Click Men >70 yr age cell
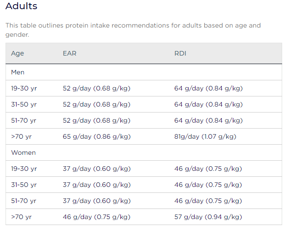This screenshot has height=231, width=290. click(x=21, y=136)
